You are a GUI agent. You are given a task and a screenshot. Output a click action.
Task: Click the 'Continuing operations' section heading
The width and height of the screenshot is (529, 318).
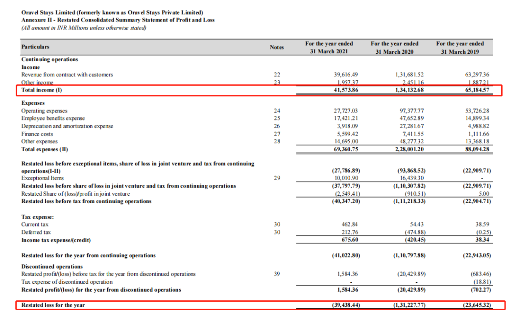49,59
